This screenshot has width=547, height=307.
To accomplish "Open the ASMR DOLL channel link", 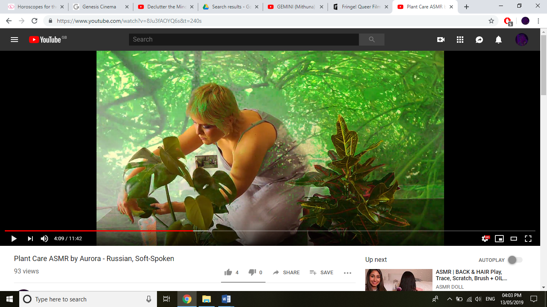I will [x=450, y=287].
